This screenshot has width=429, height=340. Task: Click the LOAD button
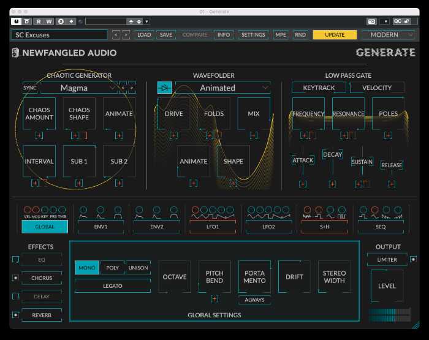click(144, 35)
